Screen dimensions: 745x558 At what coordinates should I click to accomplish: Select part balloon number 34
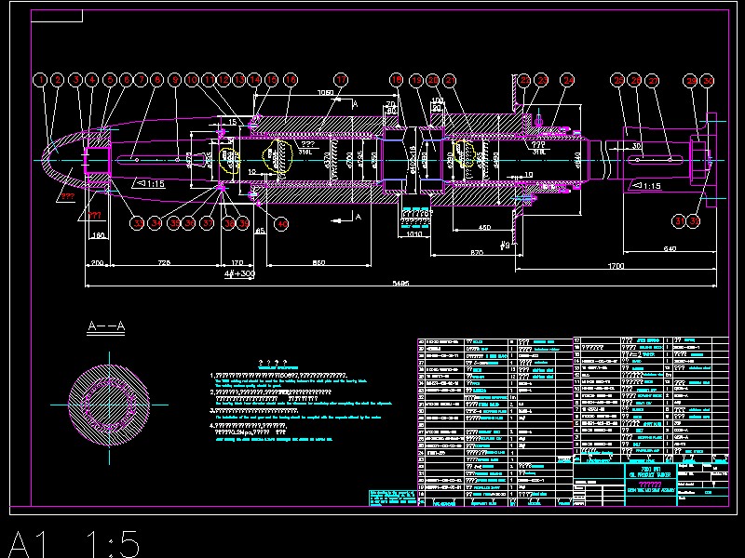pyautogui.click(x=155, y=223)
